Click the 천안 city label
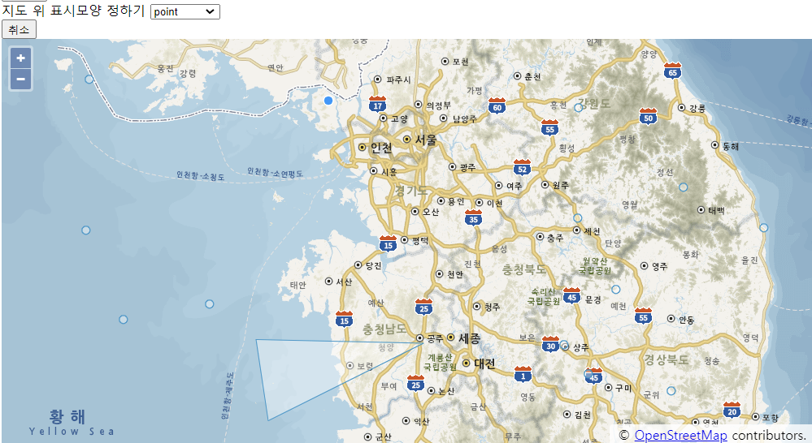 tap(454, 274)
